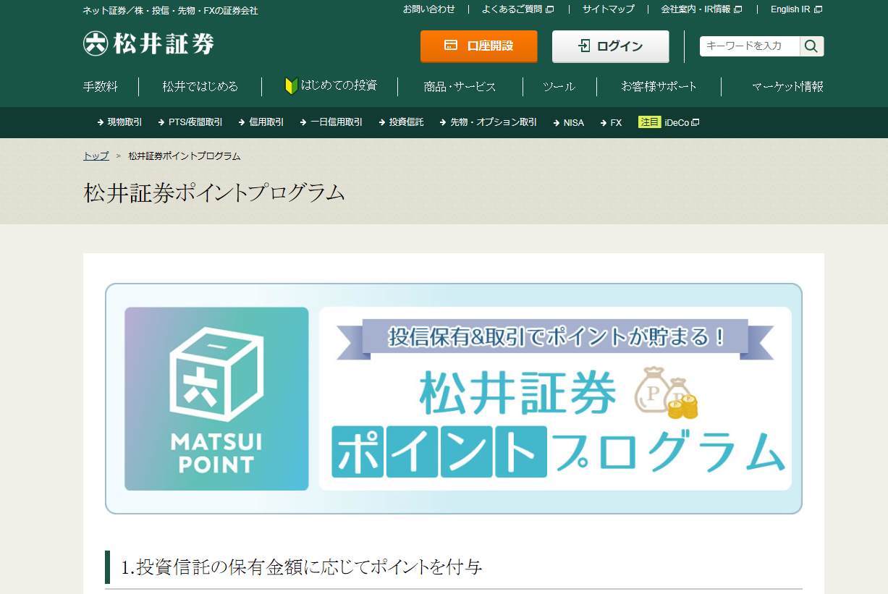Click the MATSUI POINT cube logo
Screen dimensions: 888x594
(215, 399)
